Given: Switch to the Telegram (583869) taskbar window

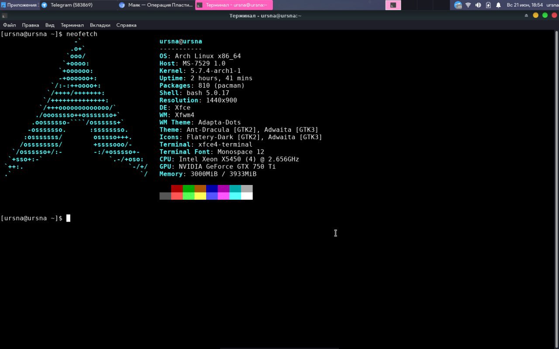Looking at the screenshot, I should click(x=78, y=5).
